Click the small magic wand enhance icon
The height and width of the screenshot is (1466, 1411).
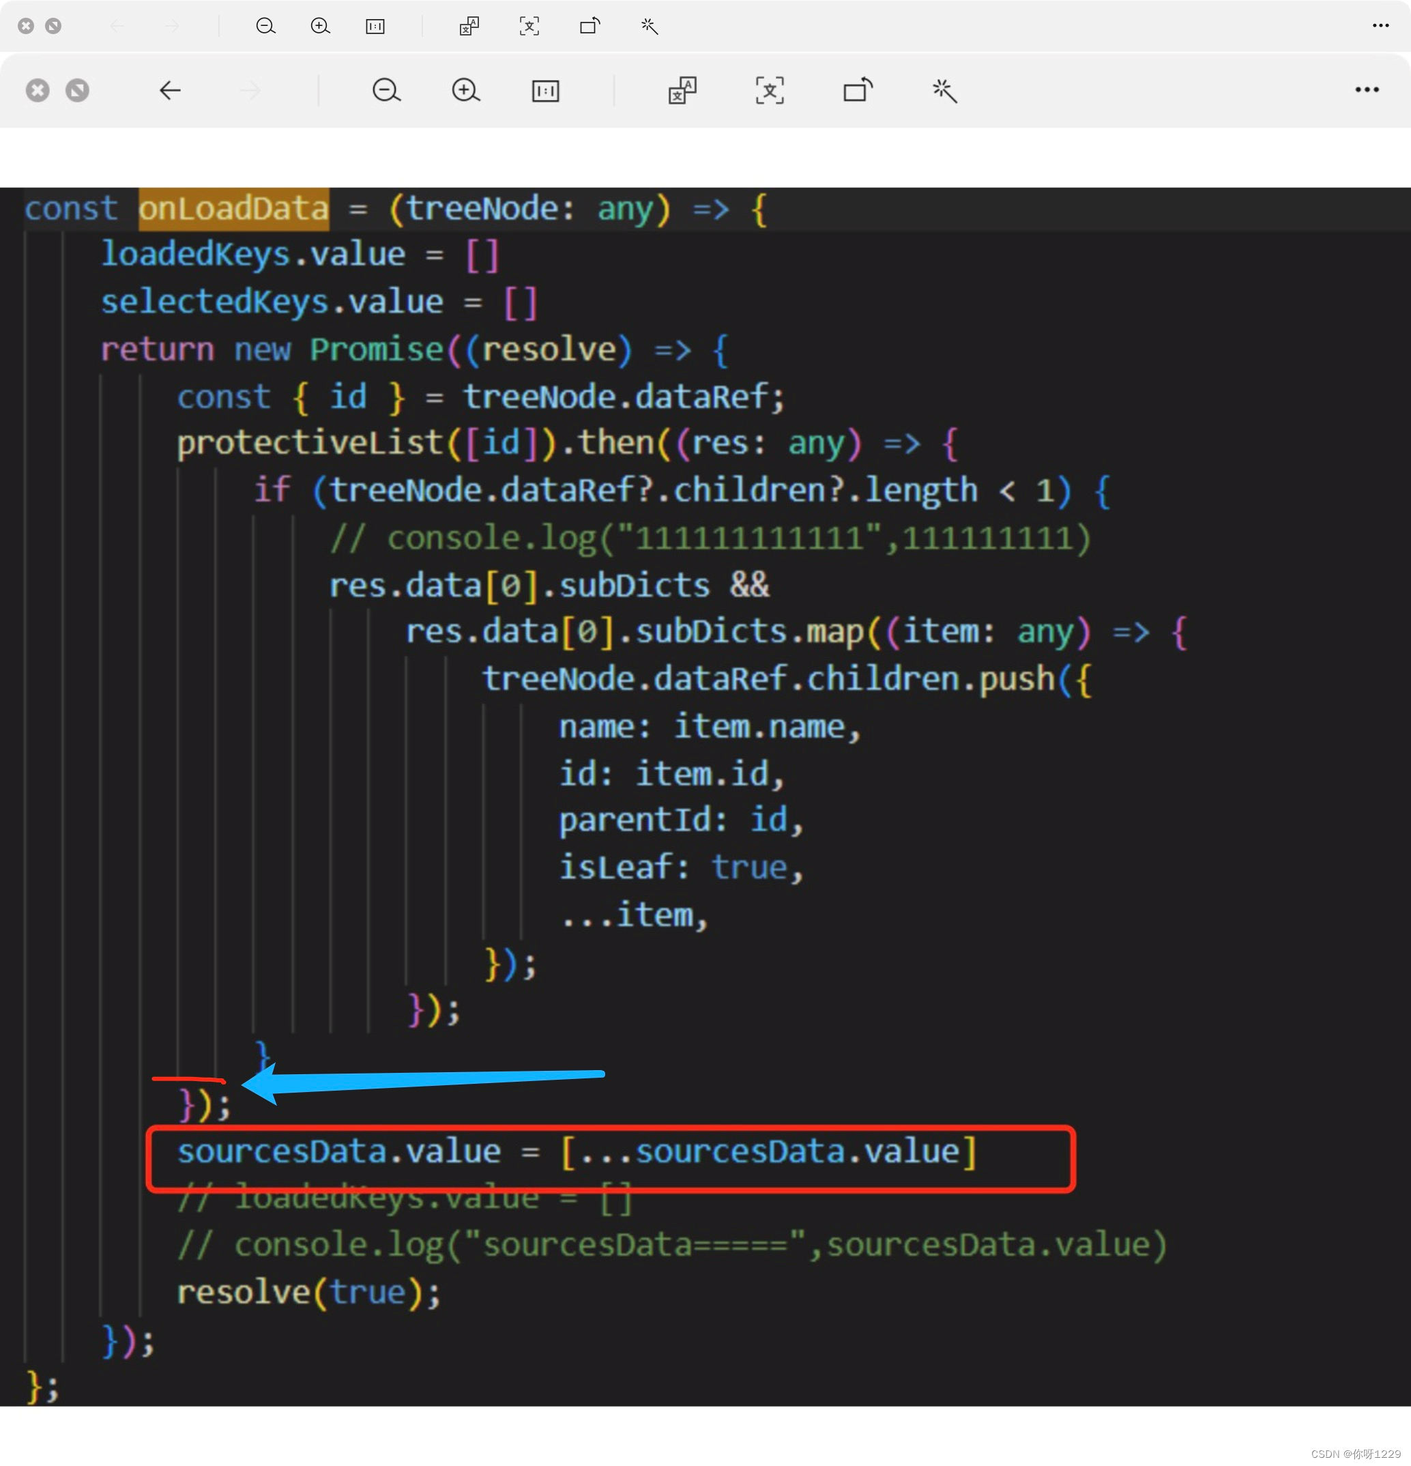pos(649,26)
